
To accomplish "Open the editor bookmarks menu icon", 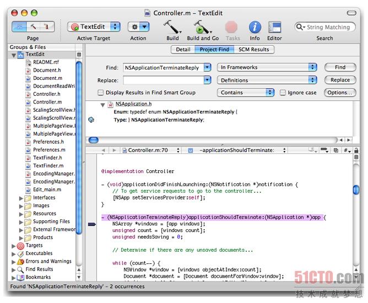I will [313, 150].
